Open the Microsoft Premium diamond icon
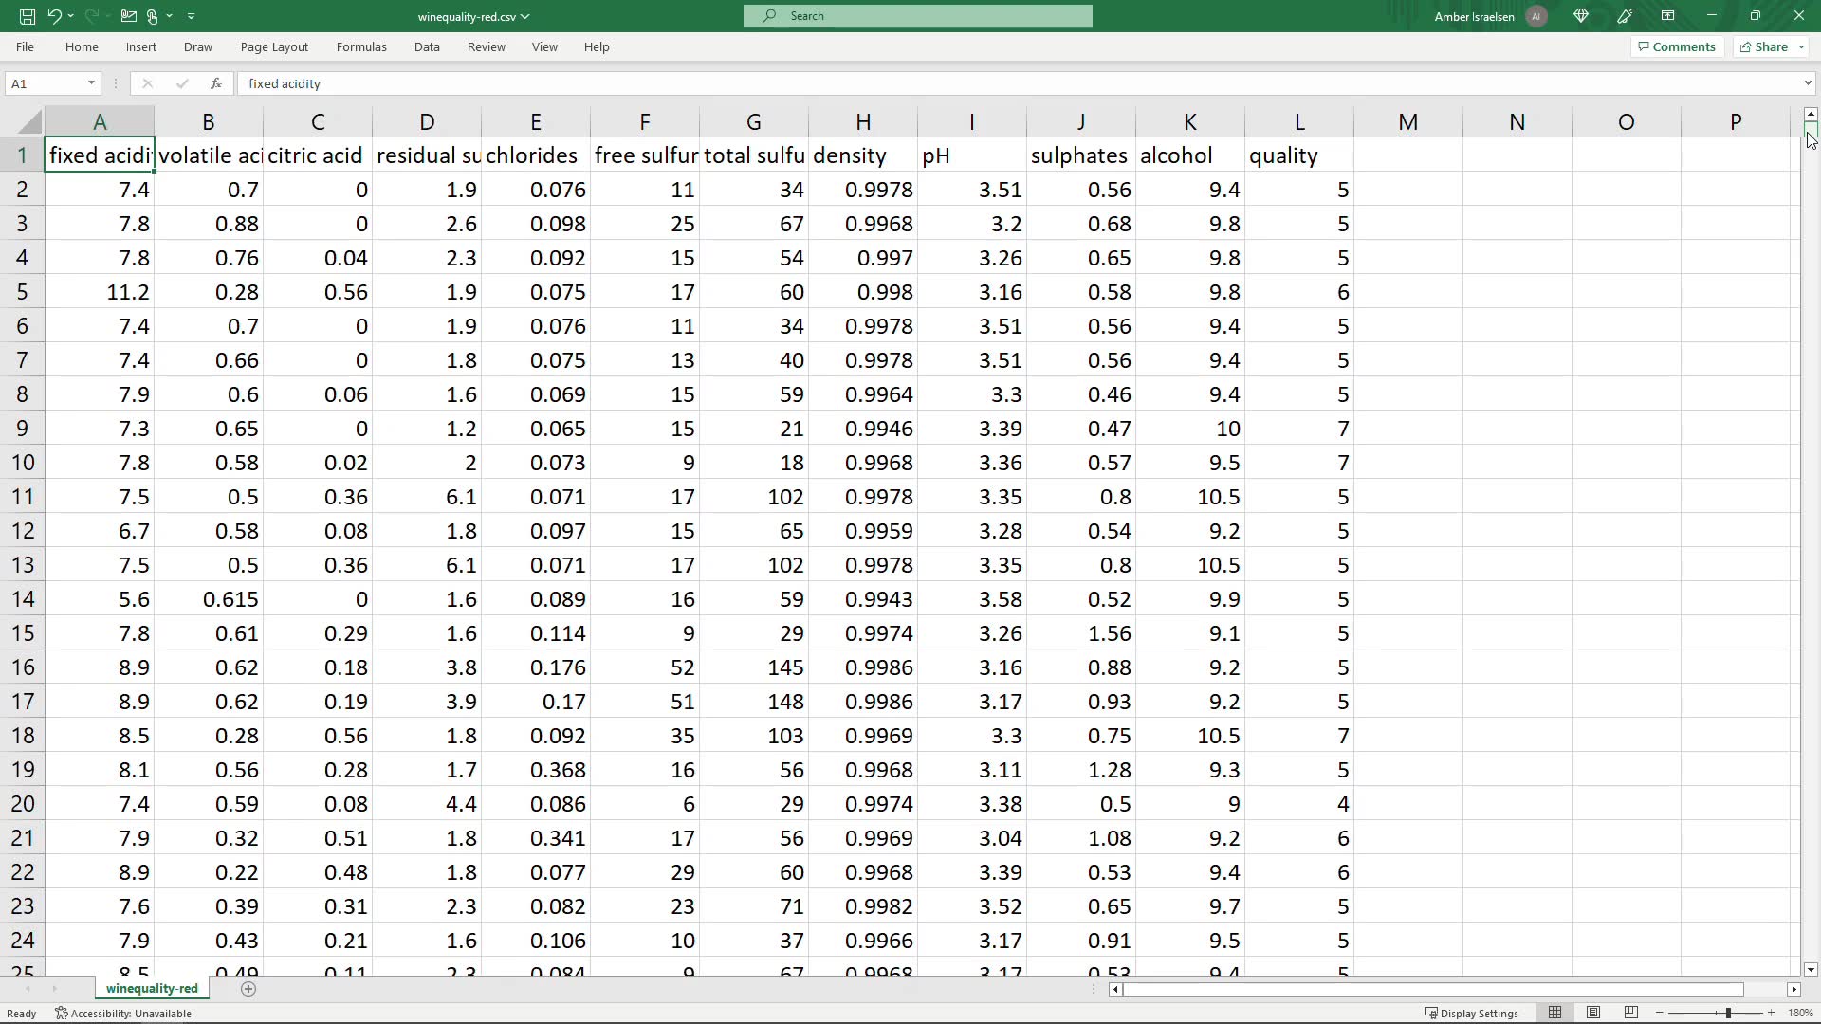This screenshot has width=1821, height=1024. [x=1581, y=16]
